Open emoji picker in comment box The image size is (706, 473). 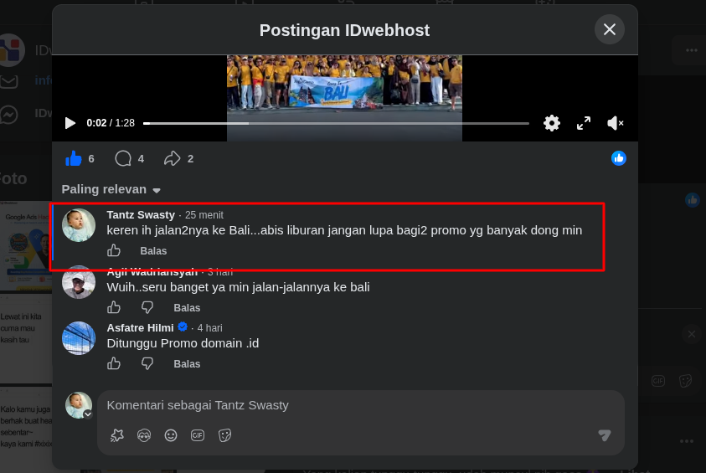171,435
